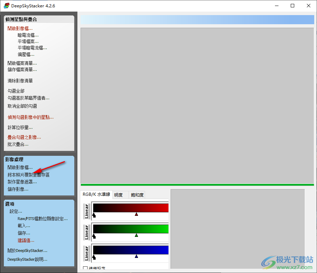
Task: Click 疊合勾選之影像 link
Action: click(x=24, y=137)
